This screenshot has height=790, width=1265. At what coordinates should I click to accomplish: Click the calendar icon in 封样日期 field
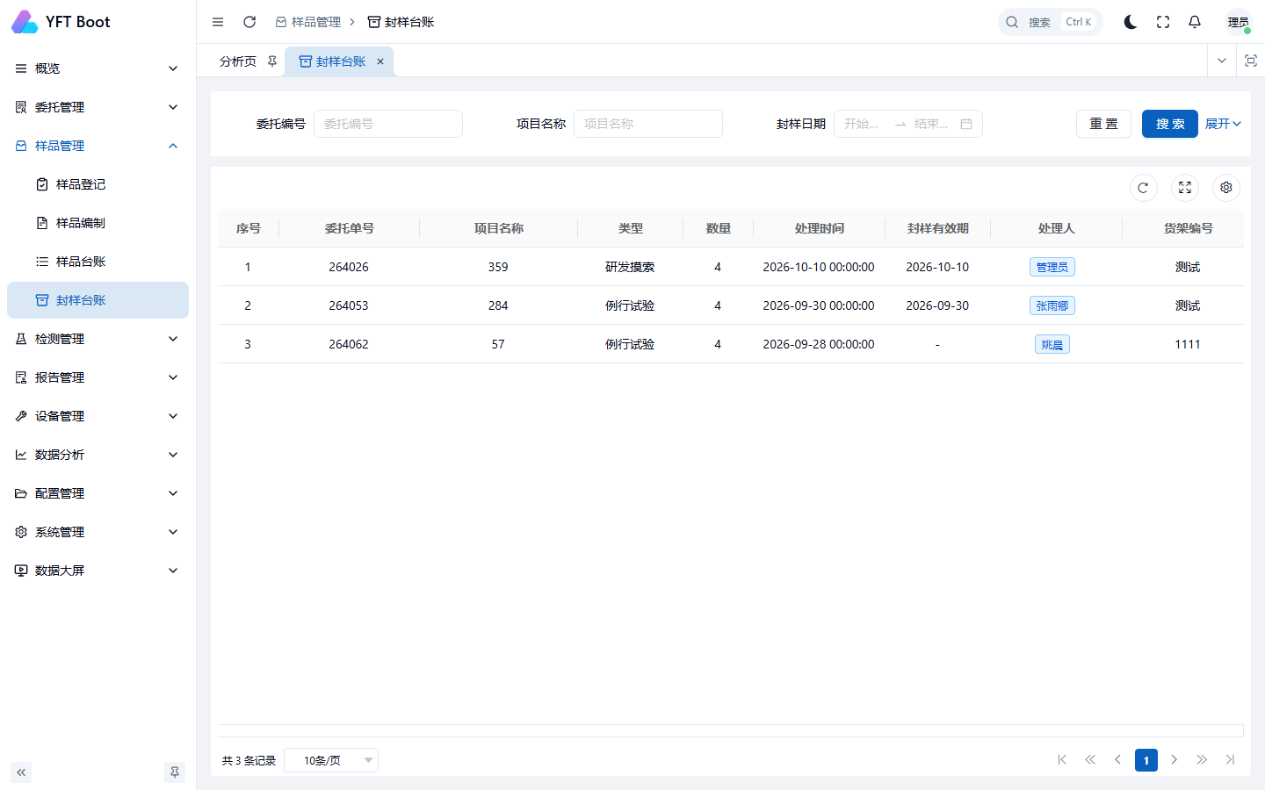[966, 124]
